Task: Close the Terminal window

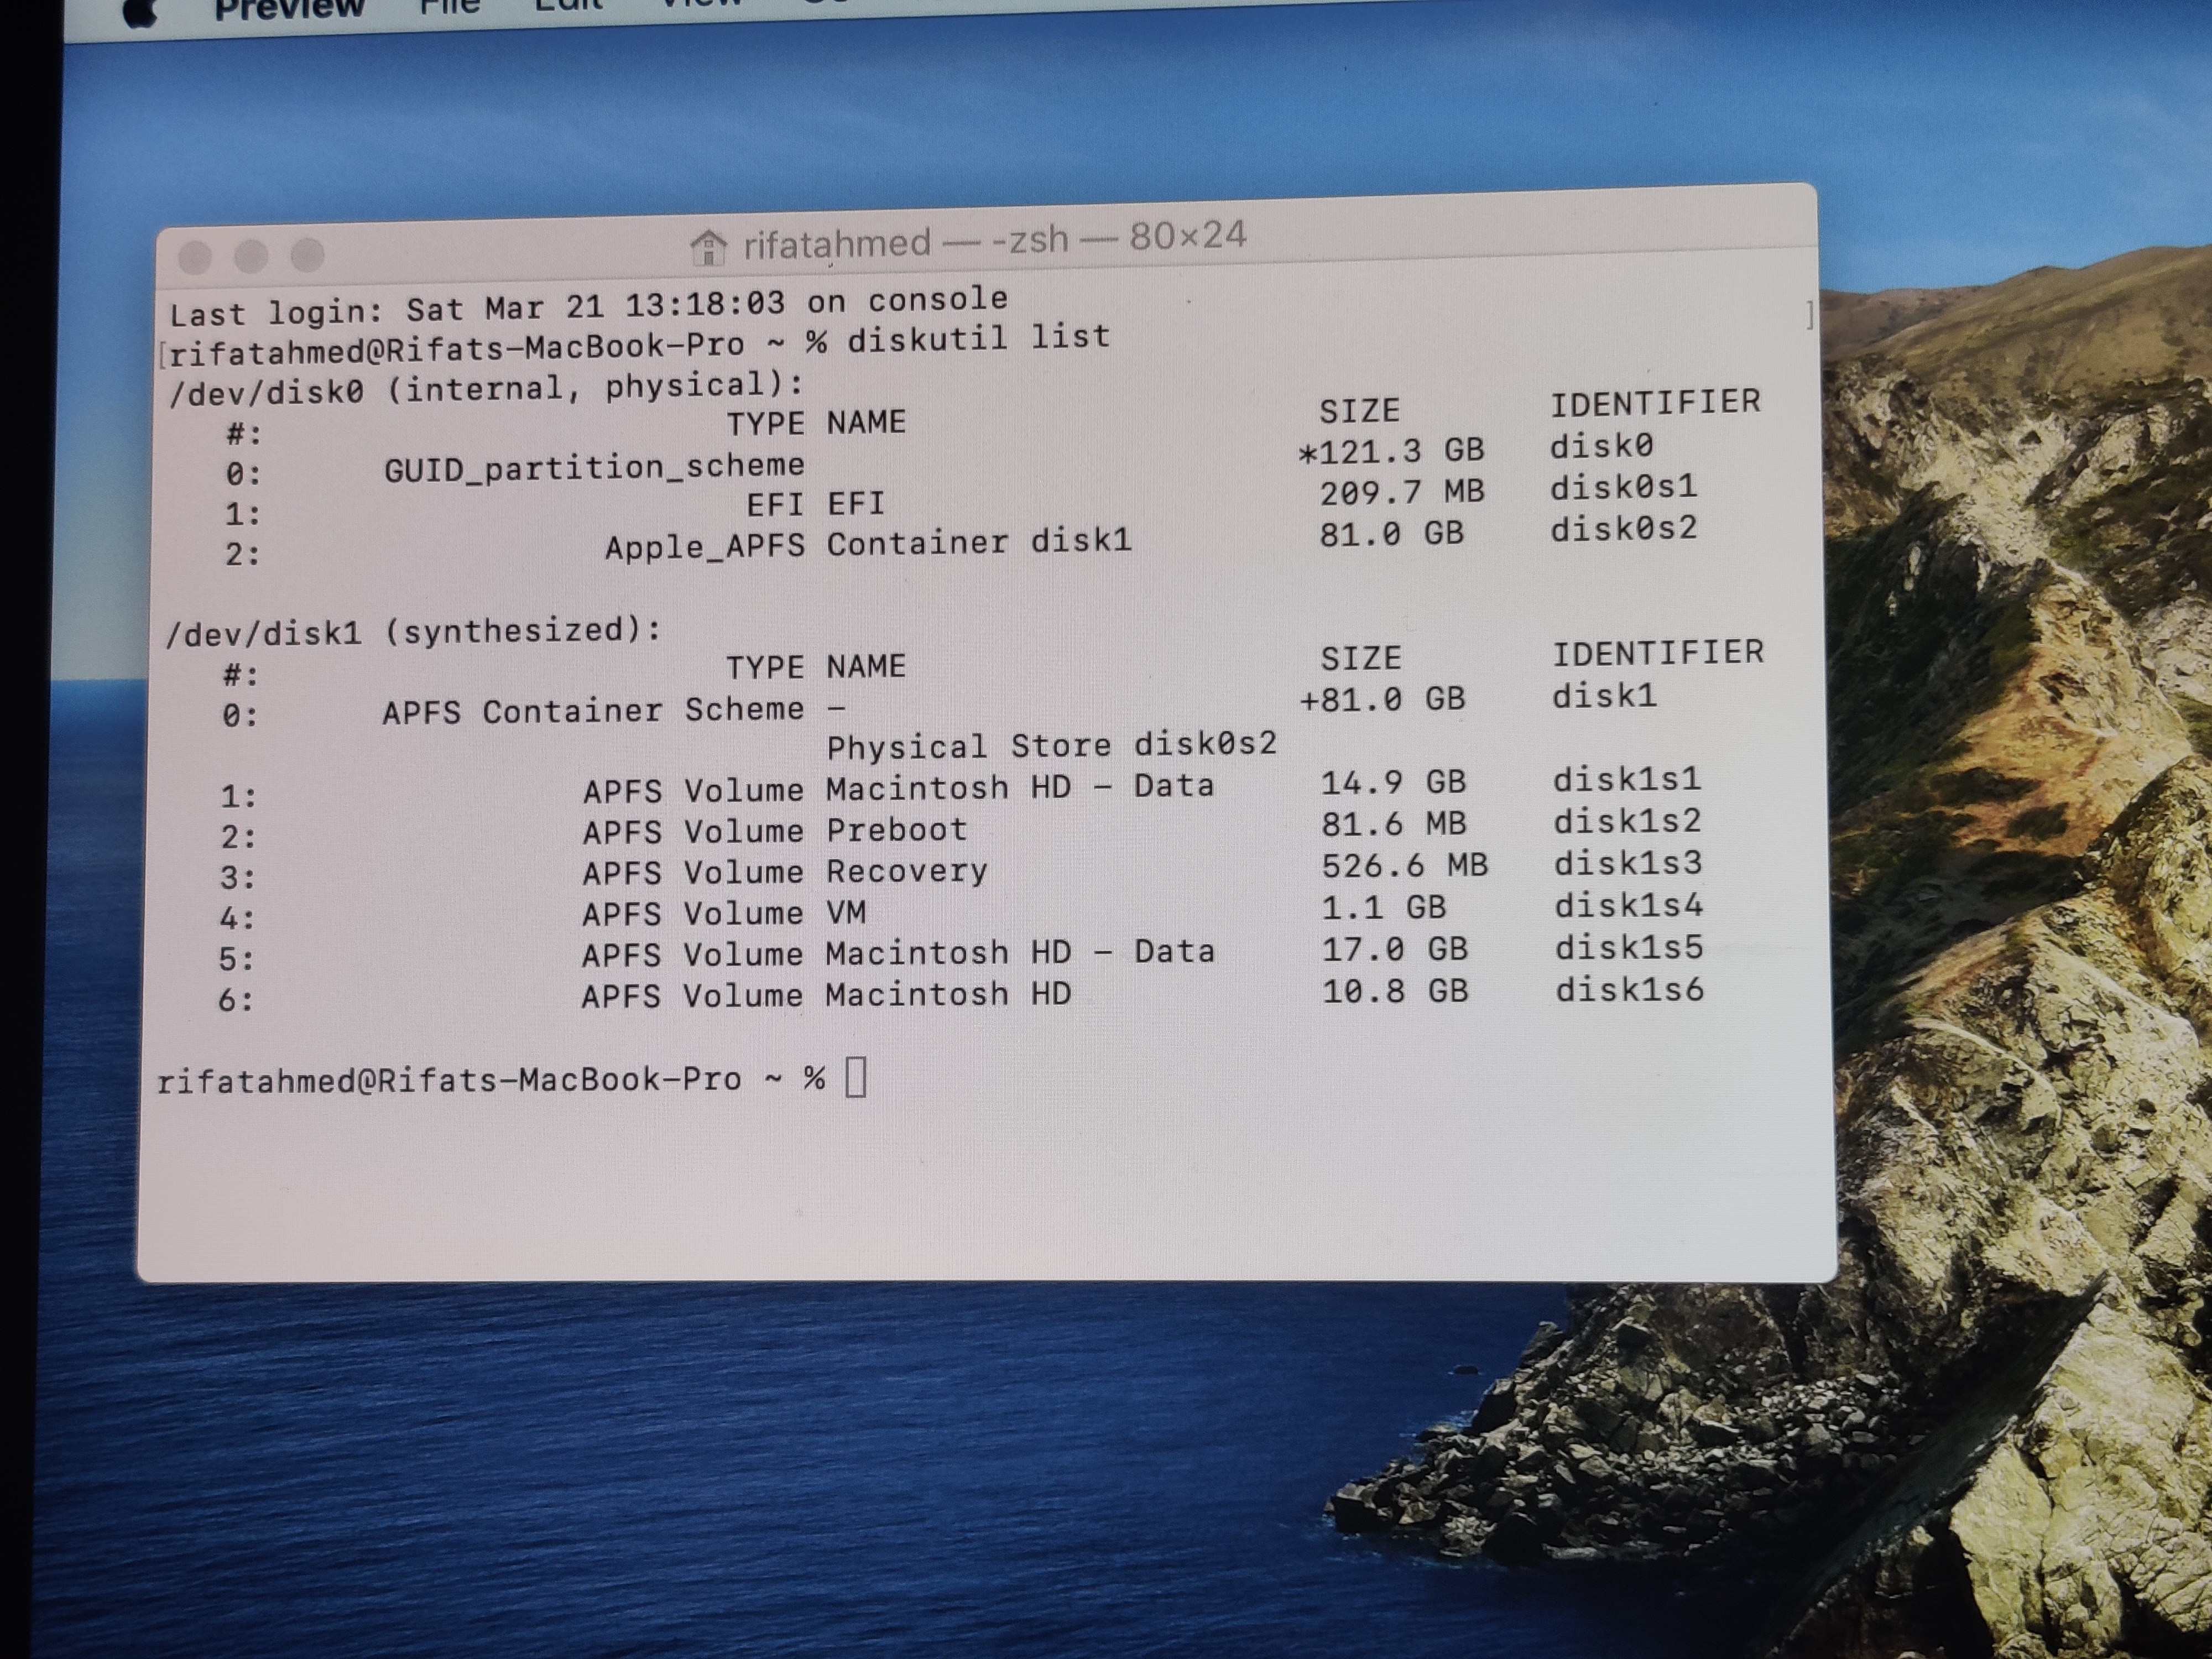Action: (195, 258)
